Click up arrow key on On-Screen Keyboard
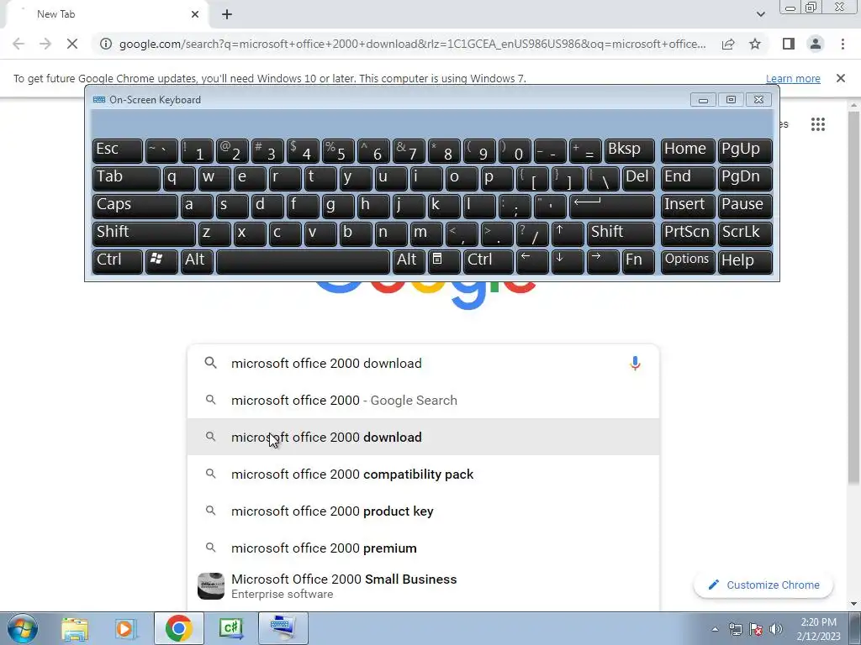Image resolution: width=861 pixels, height=645 pixels. (x=568, y=233)
